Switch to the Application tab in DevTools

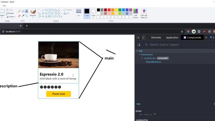pyautogui.click(x=172, y=37)
